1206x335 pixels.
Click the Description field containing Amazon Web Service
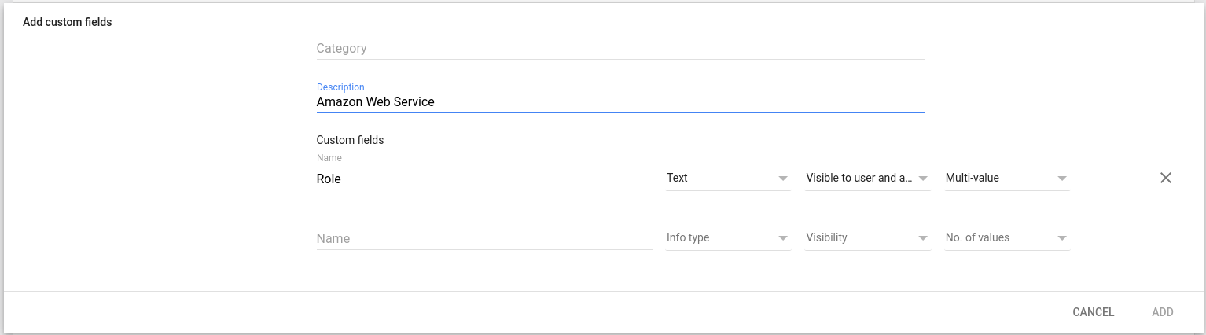[x=620, y=101]
